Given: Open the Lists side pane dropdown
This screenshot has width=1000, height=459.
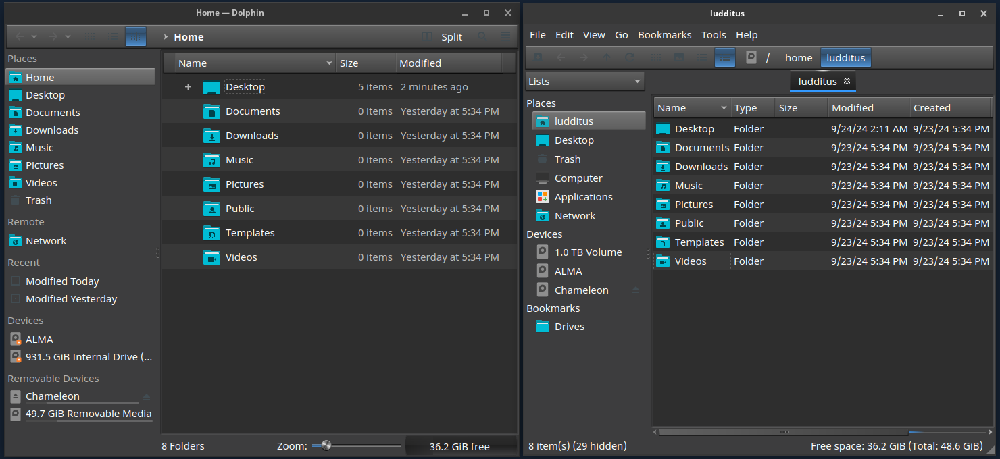Looking at the screenshot, I should click(x=584, y=82).
